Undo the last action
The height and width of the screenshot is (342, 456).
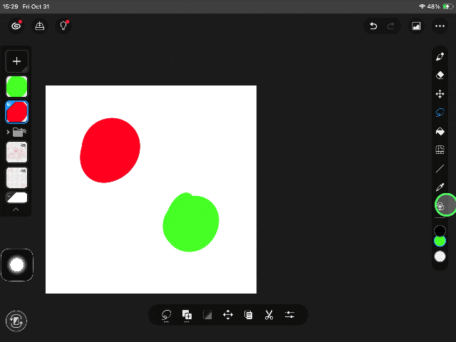click(x=373, y=26)
